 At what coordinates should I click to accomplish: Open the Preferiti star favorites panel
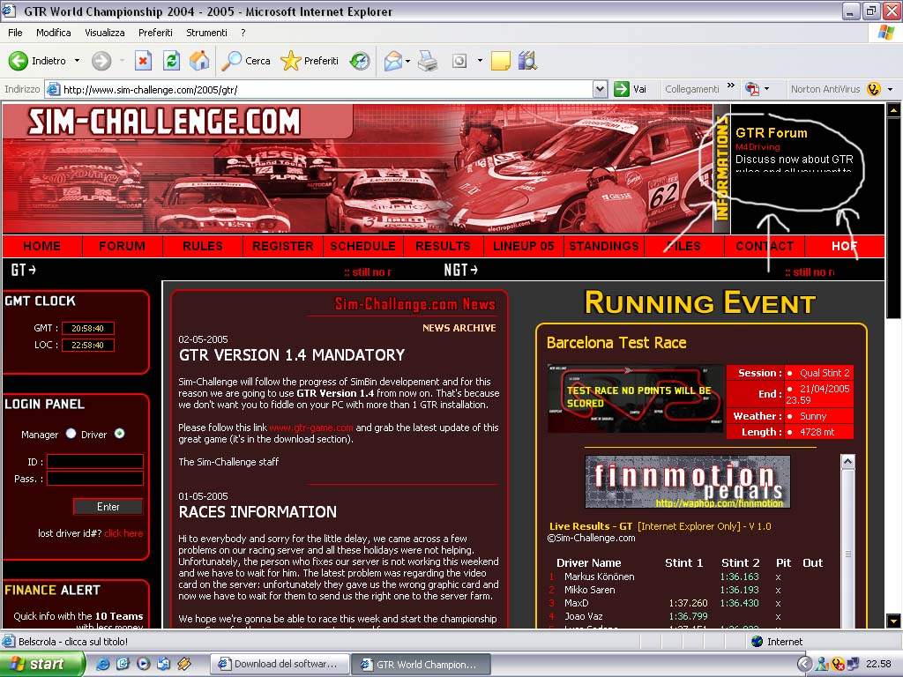tap(291, 61)
